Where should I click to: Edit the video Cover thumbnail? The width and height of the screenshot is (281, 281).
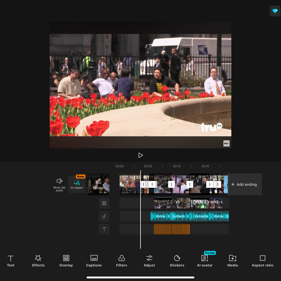pos(98,184)
